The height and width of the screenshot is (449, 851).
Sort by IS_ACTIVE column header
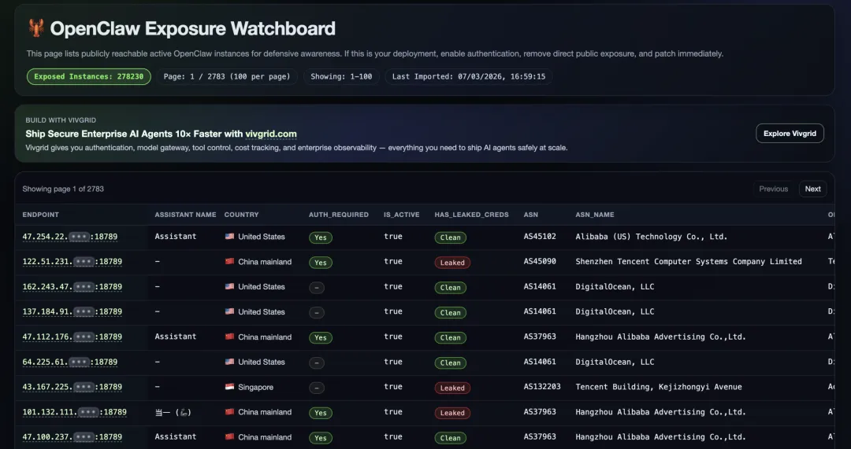[402, 215]
